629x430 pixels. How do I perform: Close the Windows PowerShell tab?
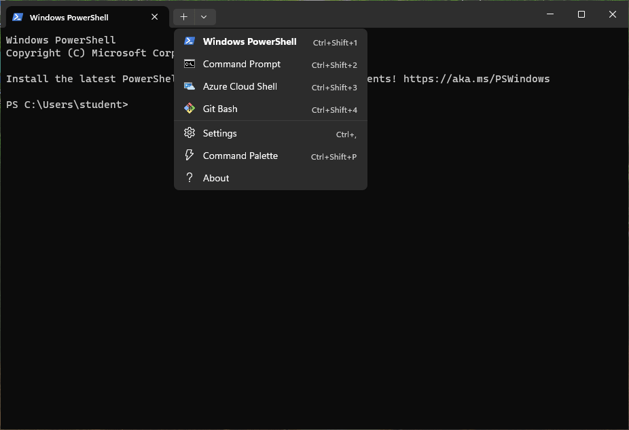tap(154, 17)
